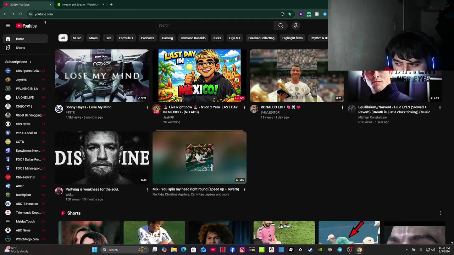Click the browser address bar URL

44,14
